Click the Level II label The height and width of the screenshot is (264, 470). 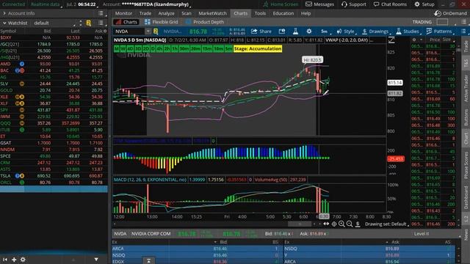coord(422,234)
